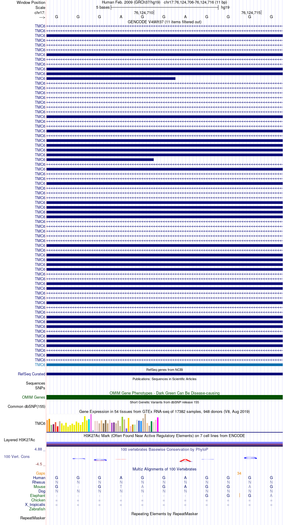Click the '5 bases' scale bar label
The image size is (283, 525).
pyautogui.click(x=103, y=7)
